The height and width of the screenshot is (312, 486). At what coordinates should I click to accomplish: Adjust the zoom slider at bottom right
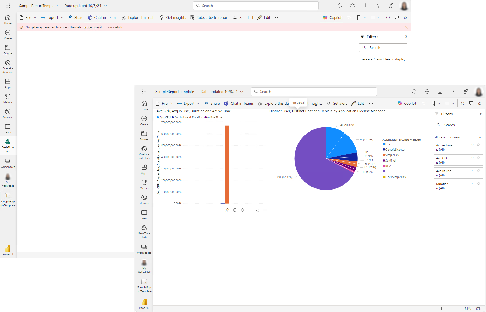442,309
